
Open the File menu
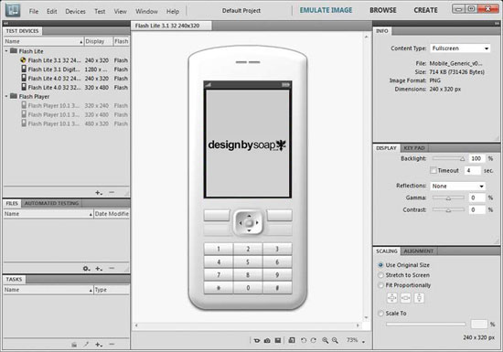(x=34, y=12)
